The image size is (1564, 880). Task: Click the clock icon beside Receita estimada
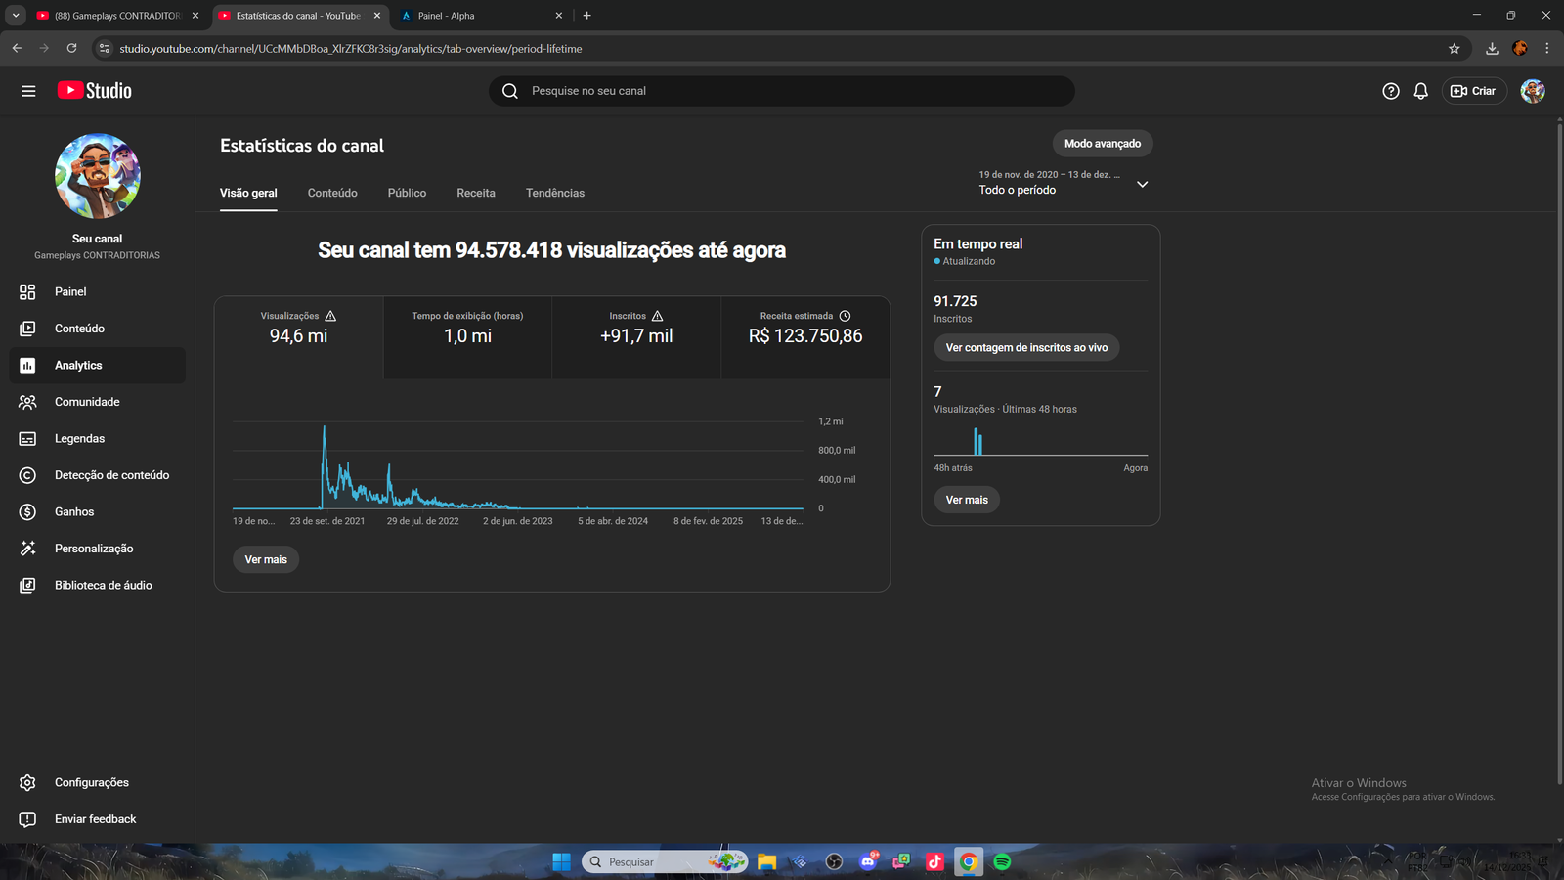[846, 316]
